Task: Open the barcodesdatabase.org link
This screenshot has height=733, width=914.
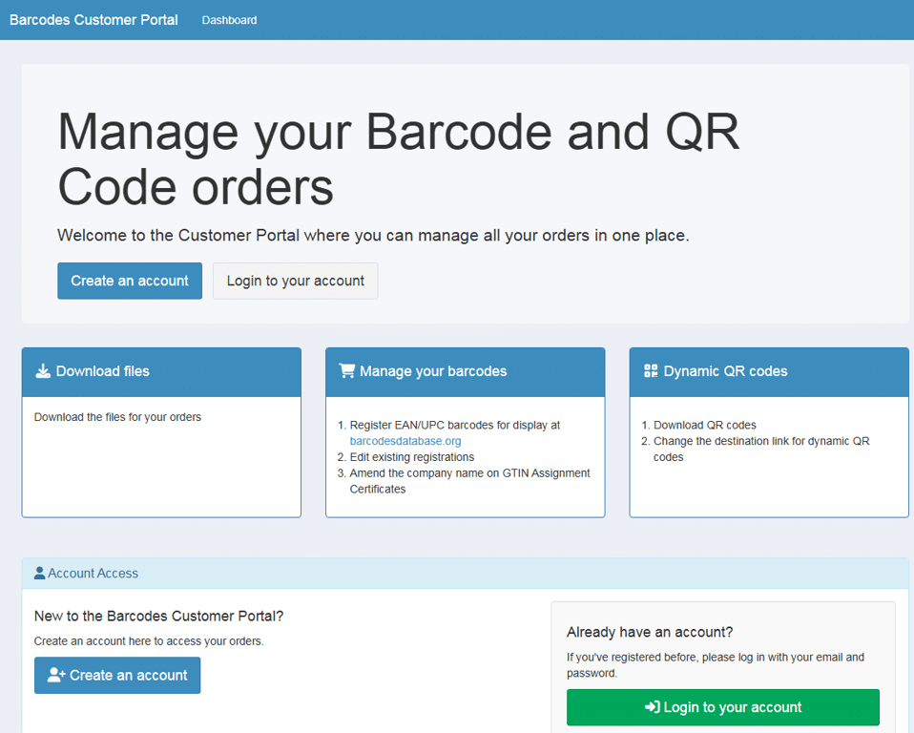Action: (x=405, y=441)
